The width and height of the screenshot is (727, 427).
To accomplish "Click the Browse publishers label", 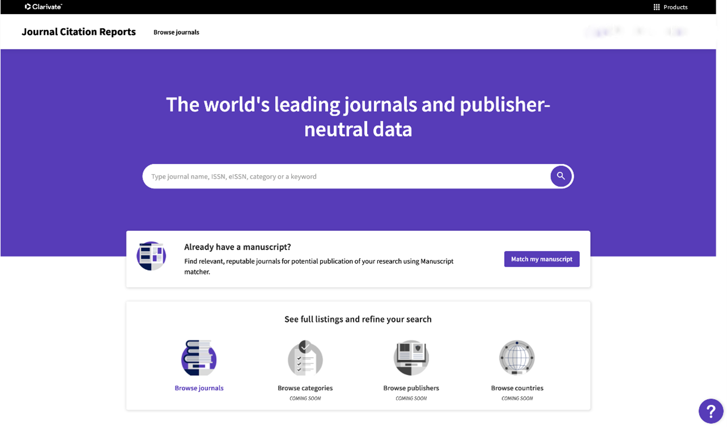I will coord(411,388).
